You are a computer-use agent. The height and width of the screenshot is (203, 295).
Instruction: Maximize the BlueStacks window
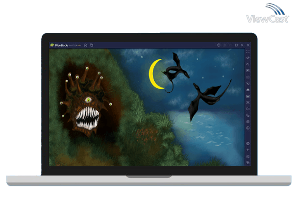click(x=236, y=45)
